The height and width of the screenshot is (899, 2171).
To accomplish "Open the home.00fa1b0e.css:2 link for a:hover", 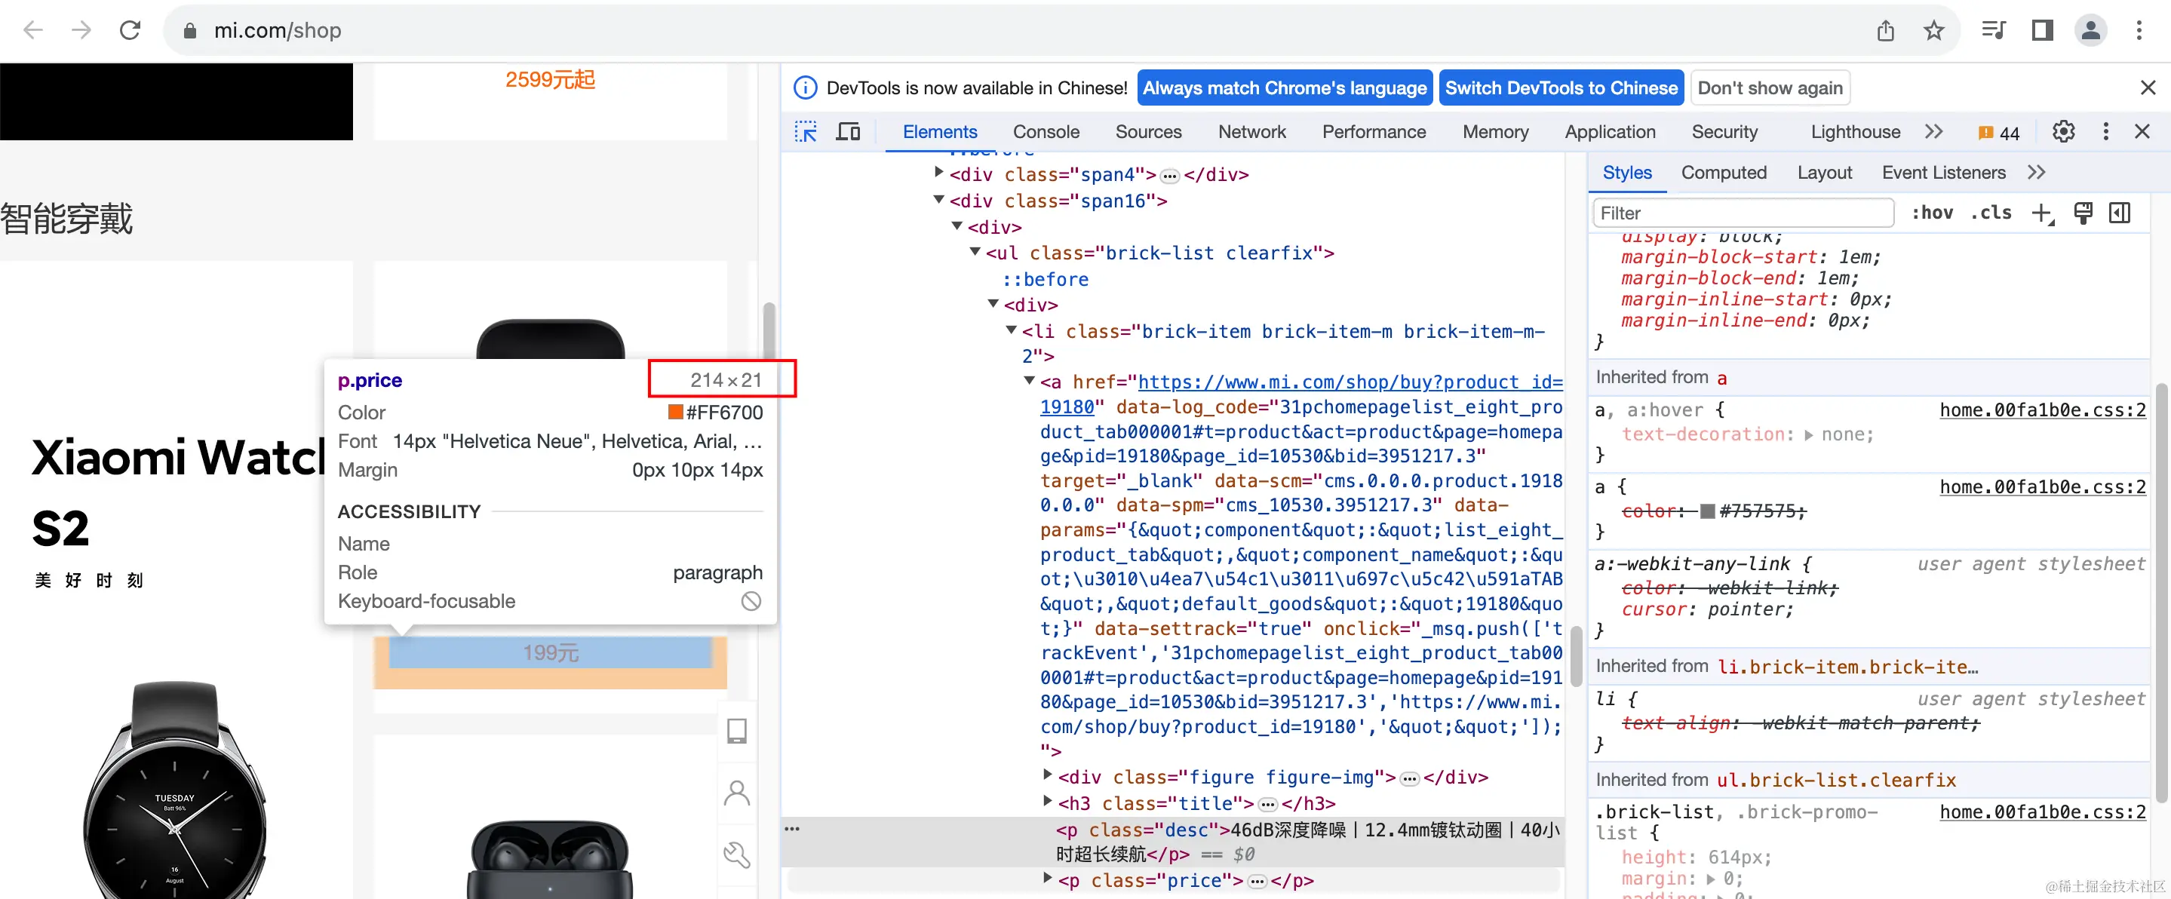I will click(x=2042, y=410).
